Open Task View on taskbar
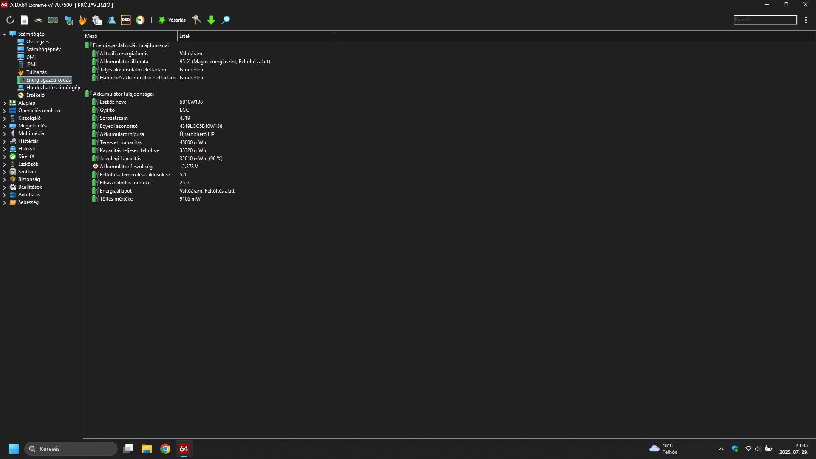This screenshot has height=459, width=816. pyautogui.click(x=128, y=449)
